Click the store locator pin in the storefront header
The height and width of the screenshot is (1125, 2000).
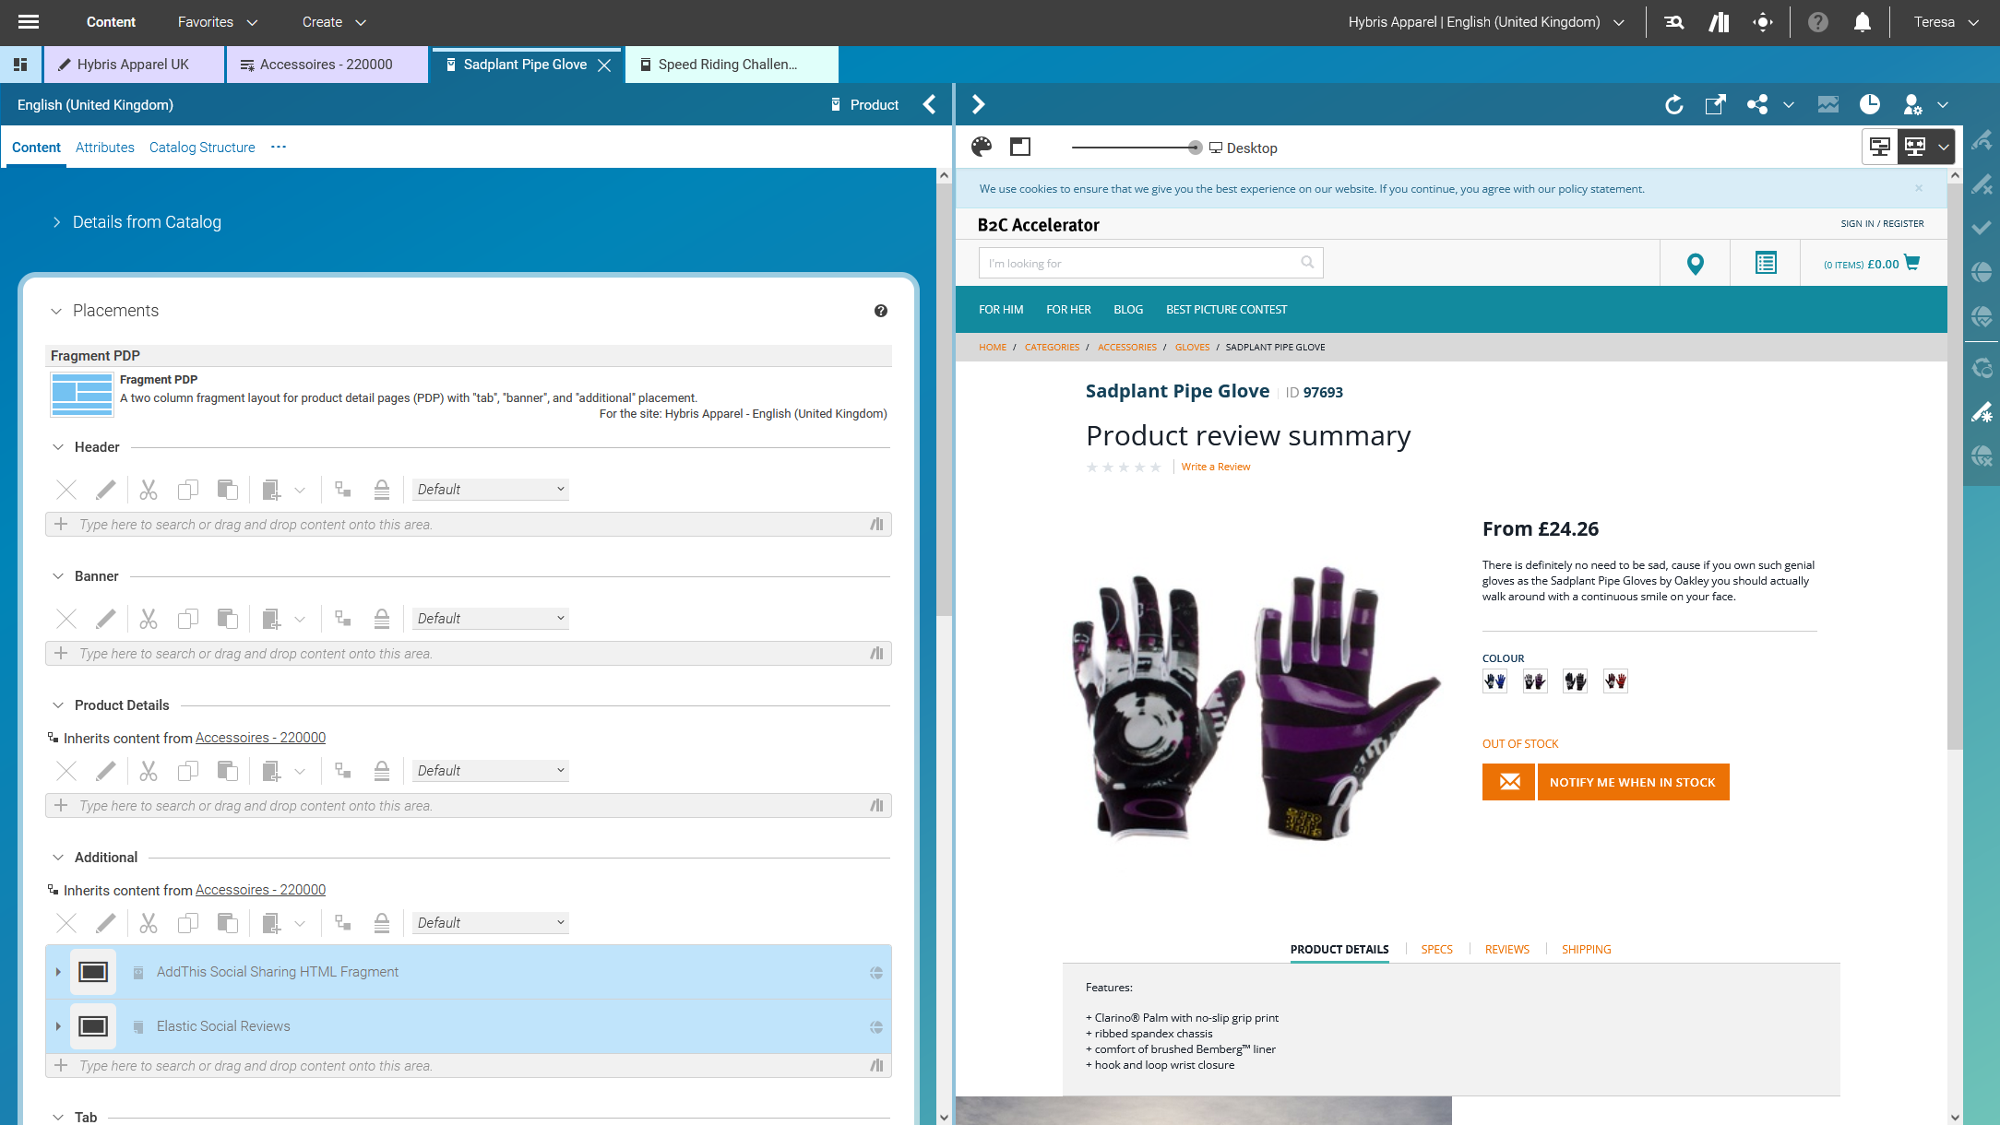coord(1695,263)
